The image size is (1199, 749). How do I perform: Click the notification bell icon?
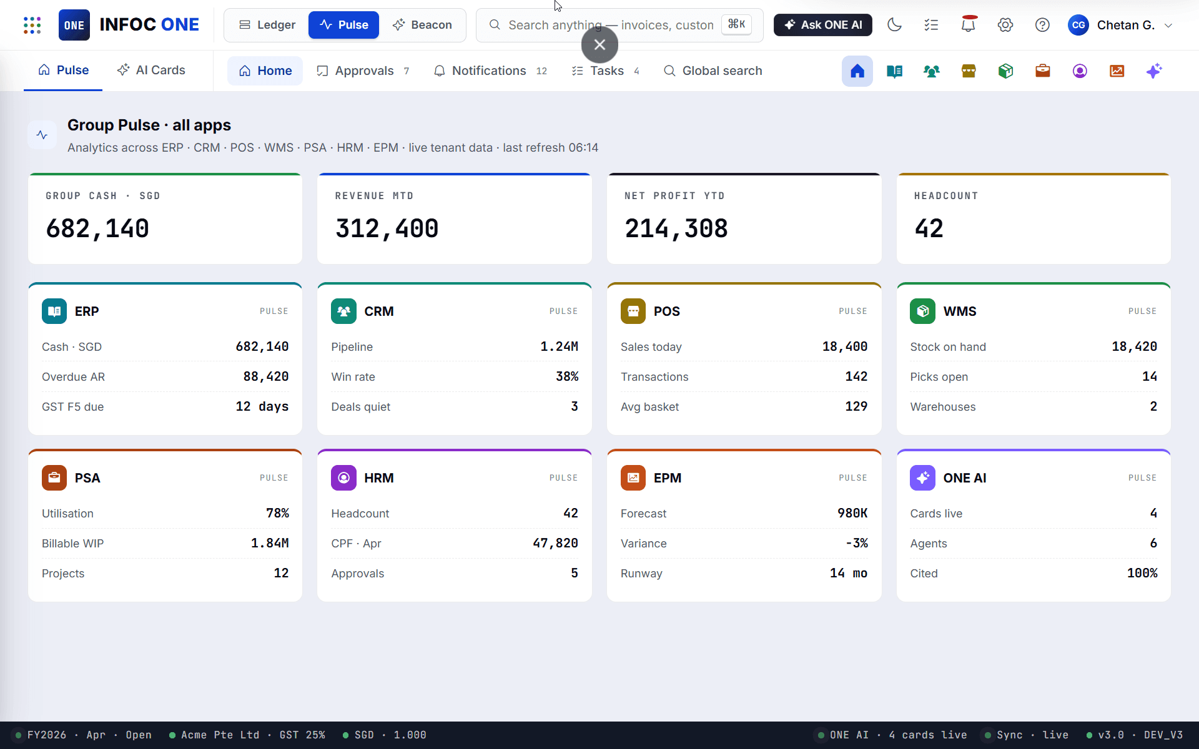[x=968, y=25]
